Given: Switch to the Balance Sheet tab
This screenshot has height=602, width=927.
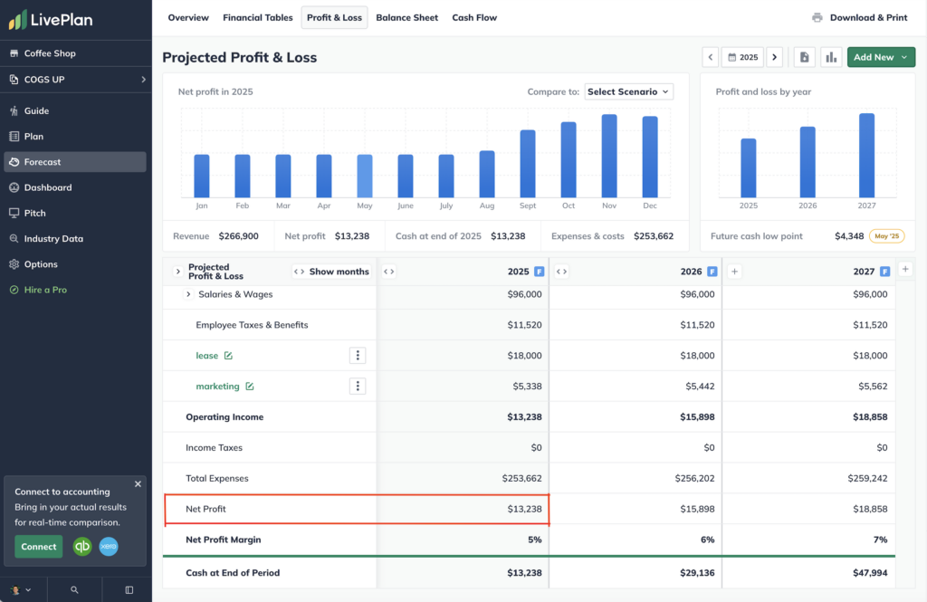Looking at the screenshot, I should click(x=406, y=17).
